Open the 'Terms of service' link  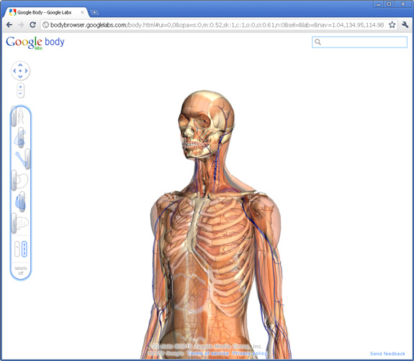click(208, 353)
